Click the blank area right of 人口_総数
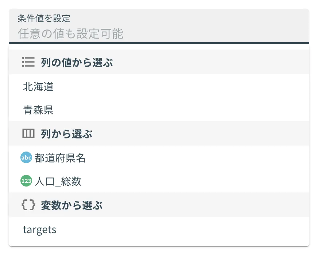The image size is (318, 255). point(195,181)
